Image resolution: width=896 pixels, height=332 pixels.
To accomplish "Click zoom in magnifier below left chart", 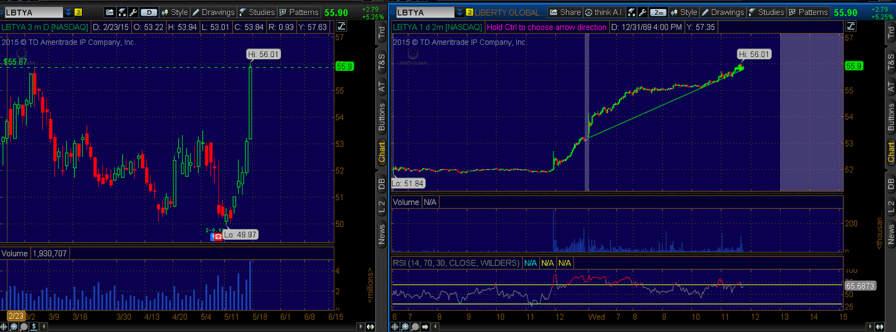I will (14, 326).
